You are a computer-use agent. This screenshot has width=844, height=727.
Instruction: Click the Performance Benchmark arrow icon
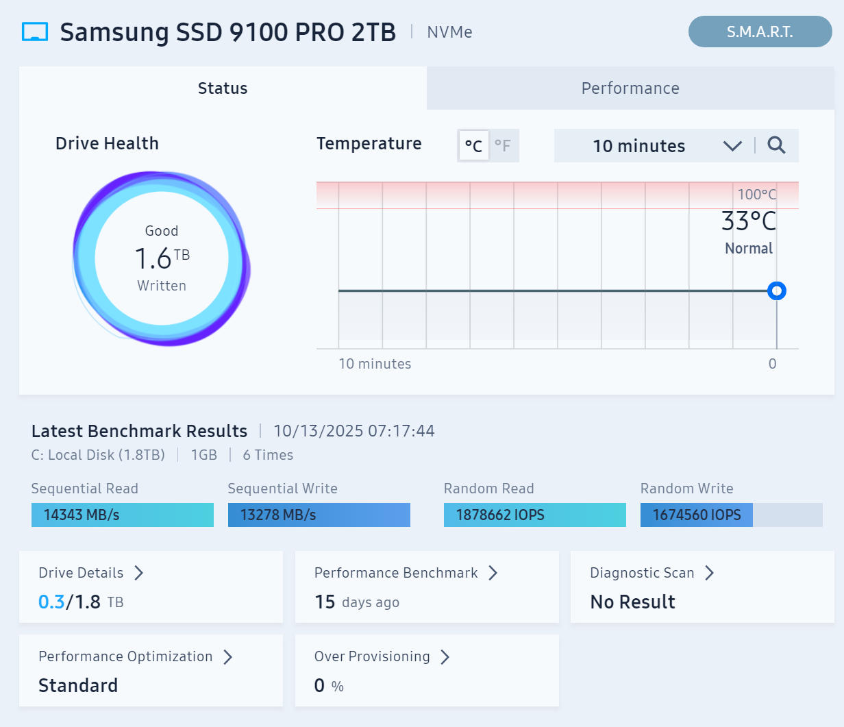pos(493,573)
